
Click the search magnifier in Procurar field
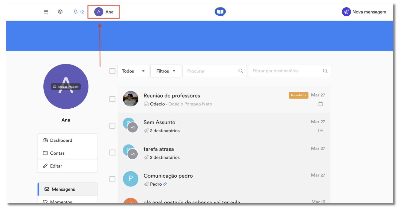[241, 71]
